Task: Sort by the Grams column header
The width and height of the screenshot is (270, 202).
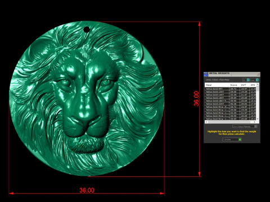Action: tap(235, 85)
